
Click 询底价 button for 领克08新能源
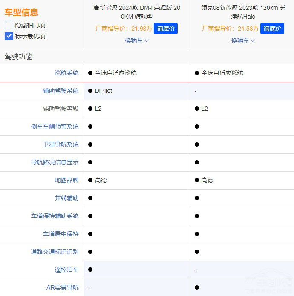pos(272,29)
